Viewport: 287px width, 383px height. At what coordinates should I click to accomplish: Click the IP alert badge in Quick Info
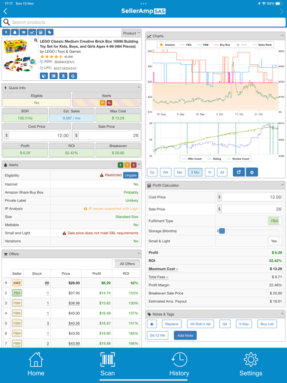coord(103,103)
